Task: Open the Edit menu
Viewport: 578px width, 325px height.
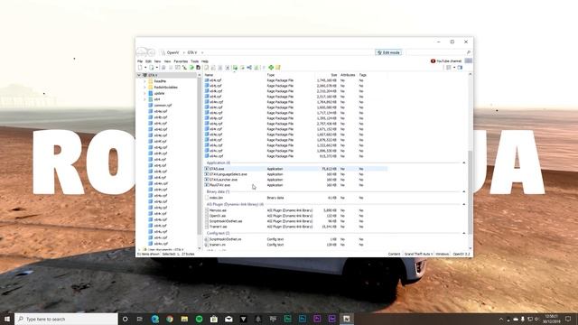Action: tap(148, 61)
